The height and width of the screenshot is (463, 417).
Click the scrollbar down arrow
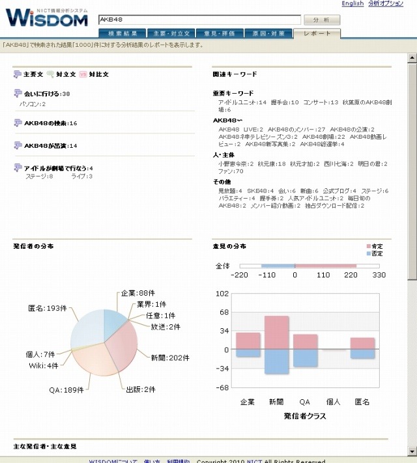(412, 451)
